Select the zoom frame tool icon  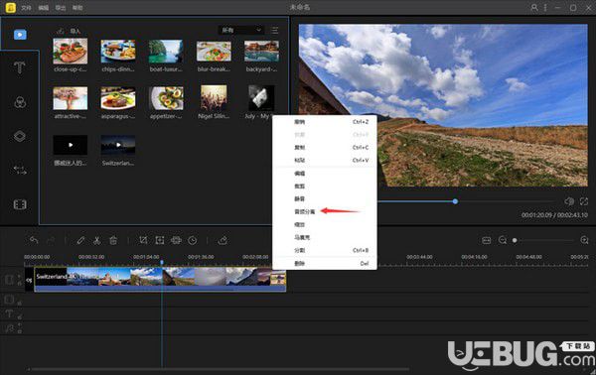pyautogui.click(x=160, y=240)
